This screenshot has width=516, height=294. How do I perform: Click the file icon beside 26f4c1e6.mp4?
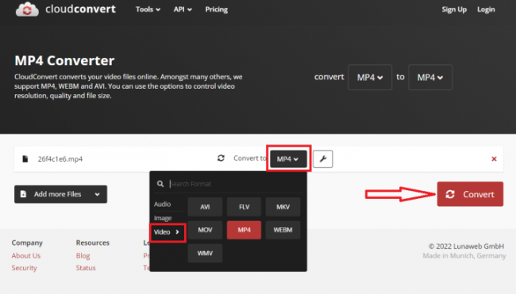pyautogui.click(x=25, y=159)
